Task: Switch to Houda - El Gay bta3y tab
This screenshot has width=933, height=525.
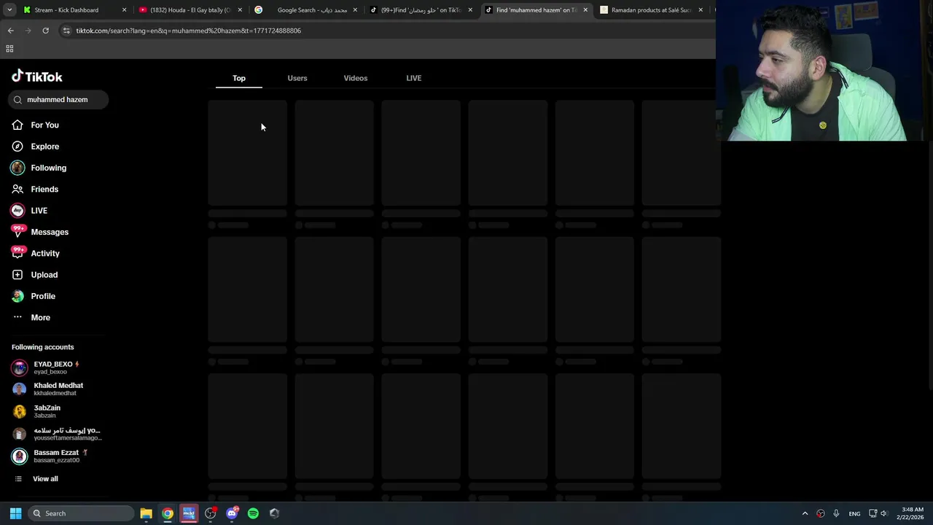Action: tap(190, 10)
